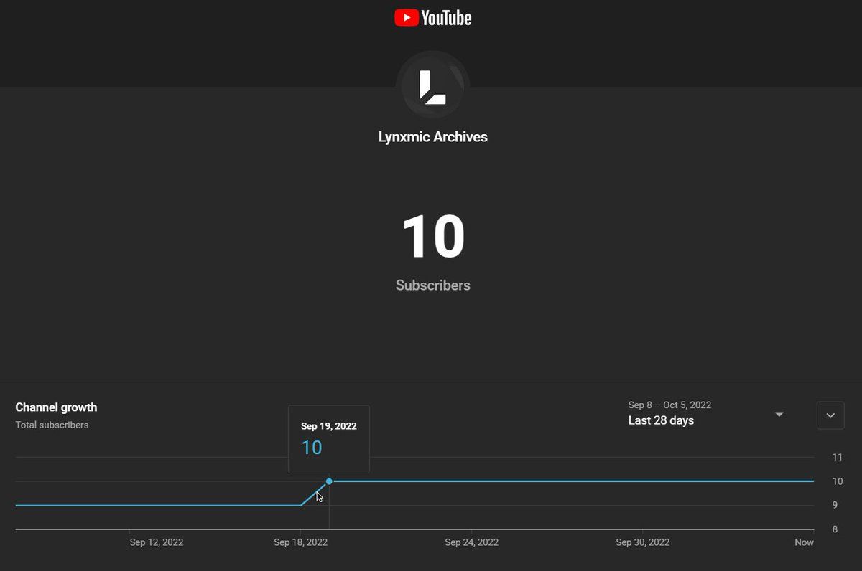Click the Total subscribers subtitle
This screenshot has width=862, height=571.
52,425
